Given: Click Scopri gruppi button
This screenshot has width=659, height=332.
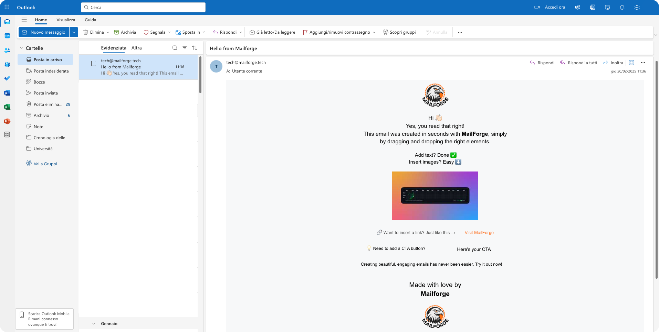Looking at the screenshot, I should pos(399,32).
